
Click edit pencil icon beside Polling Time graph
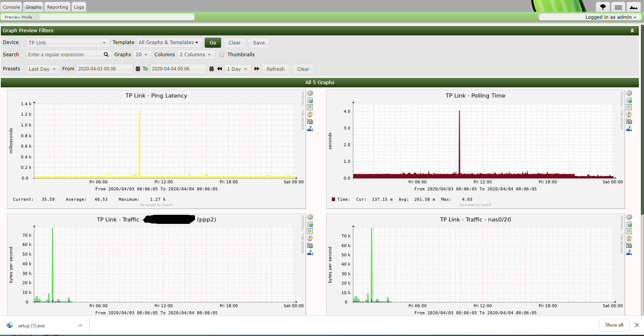coord(629,114)
